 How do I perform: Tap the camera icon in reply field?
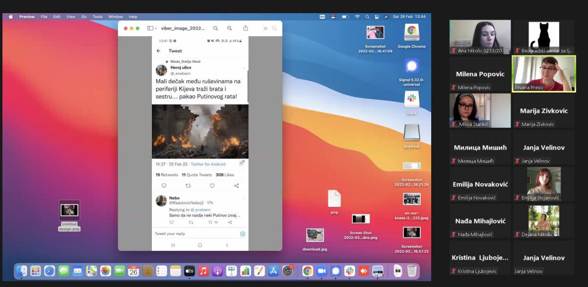(x=243, y=234)
